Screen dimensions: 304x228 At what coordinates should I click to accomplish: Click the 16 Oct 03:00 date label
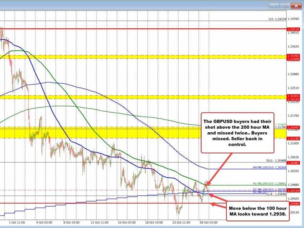click(127, 223)
